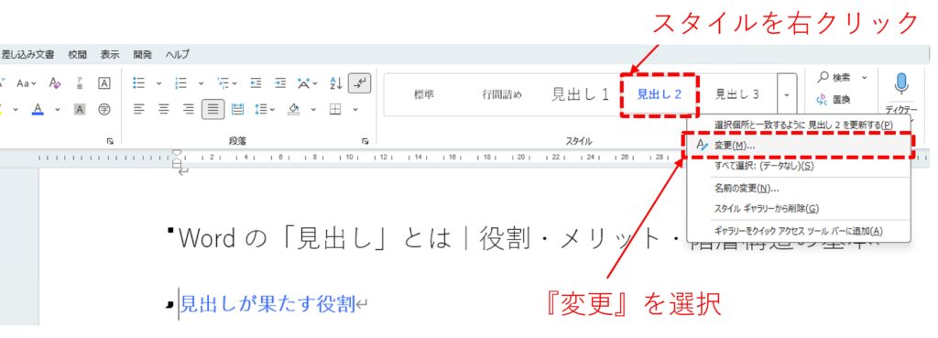The height and width of the screenshot is (338, 938).
Task: Select the 行間詰め style
Action: pos(501,94)
